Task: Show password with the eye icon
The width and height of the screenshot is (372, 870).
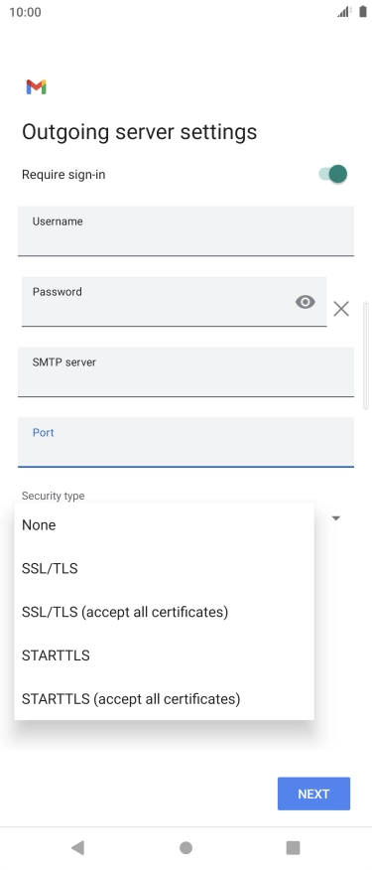Action: coord(305,302)
